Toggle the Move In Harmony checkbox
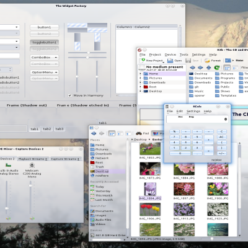Viewport: 248px width, 248px height. click(x=70, y=95)
